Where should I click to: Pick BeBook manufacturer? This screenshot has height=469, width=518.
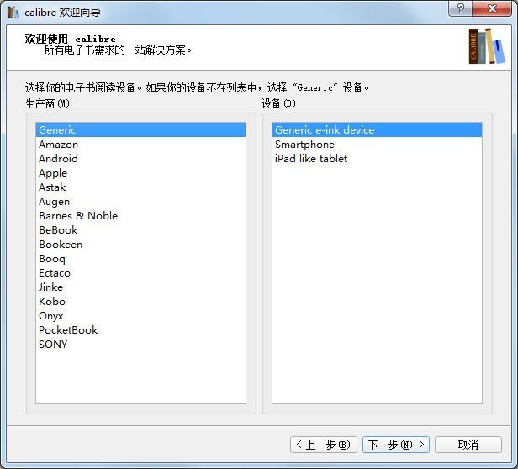[x=140, y=229]
